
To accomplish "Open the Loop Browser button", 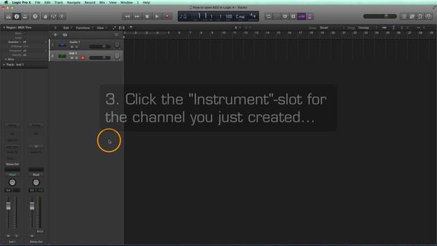I will point(421,16).
